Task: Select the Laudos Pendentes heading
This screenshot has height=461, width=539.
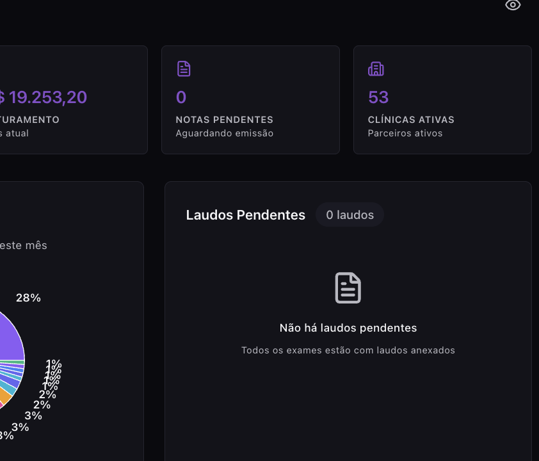Action: point(245,215)
